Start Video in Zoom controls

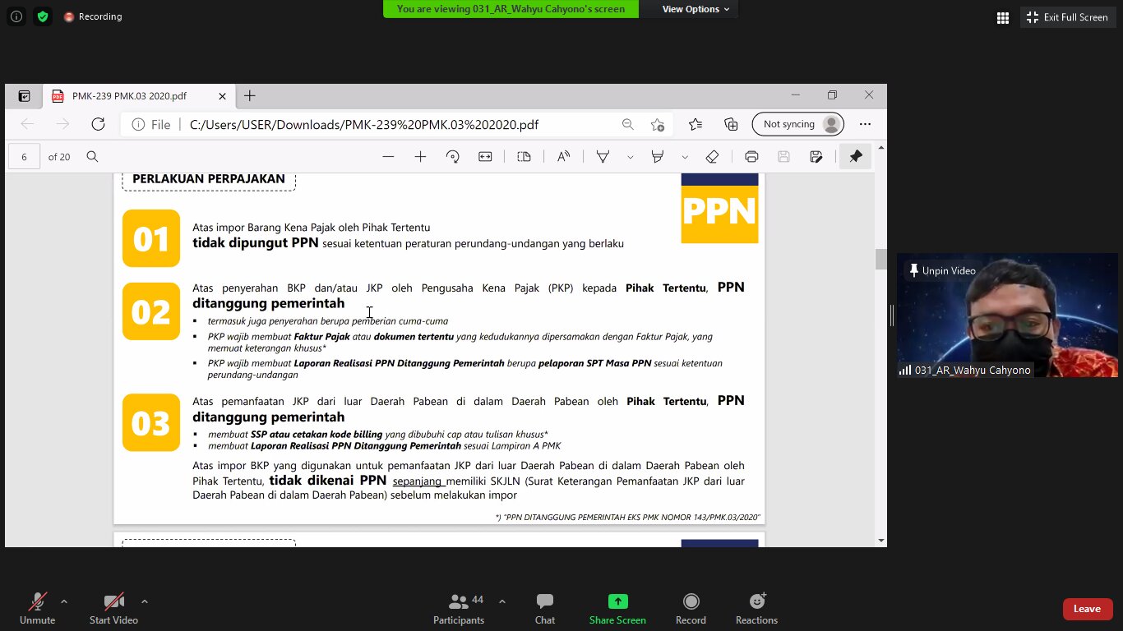click(113, 607)
